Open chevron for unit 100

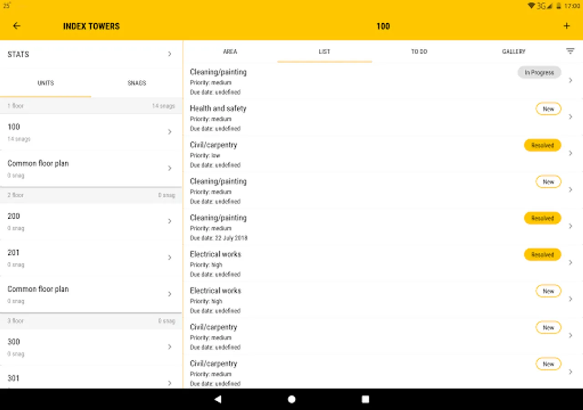pos(169,132)
